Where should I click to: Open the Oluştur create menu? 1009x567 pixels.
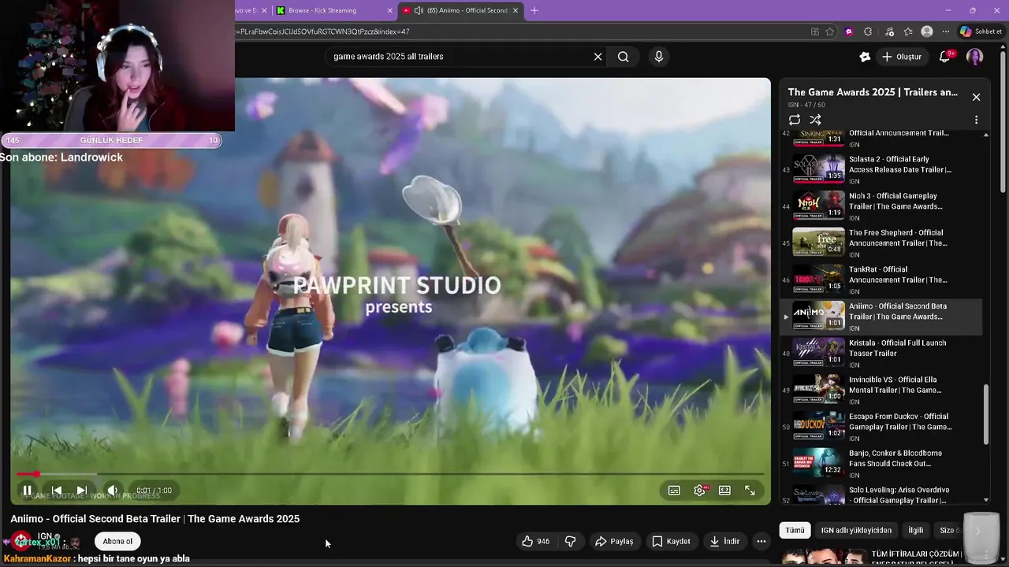tap(902, 57)
